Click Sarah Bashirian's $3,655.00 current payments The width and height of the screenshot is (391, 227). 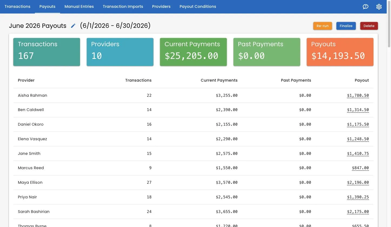(x=227, y=212)
